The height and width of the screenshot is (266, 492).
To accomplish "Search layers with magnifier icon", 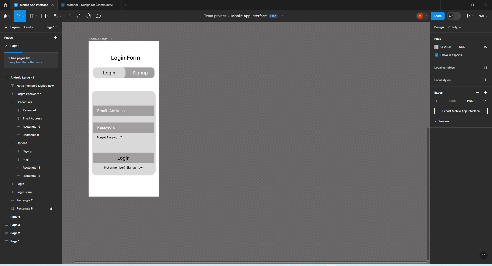I will pyautogui.click(x=6, y=27).
